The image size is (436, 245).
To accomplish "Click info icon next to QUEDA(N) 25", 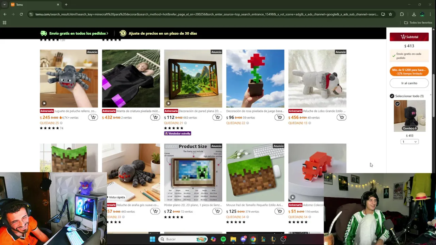I will 61,123.
